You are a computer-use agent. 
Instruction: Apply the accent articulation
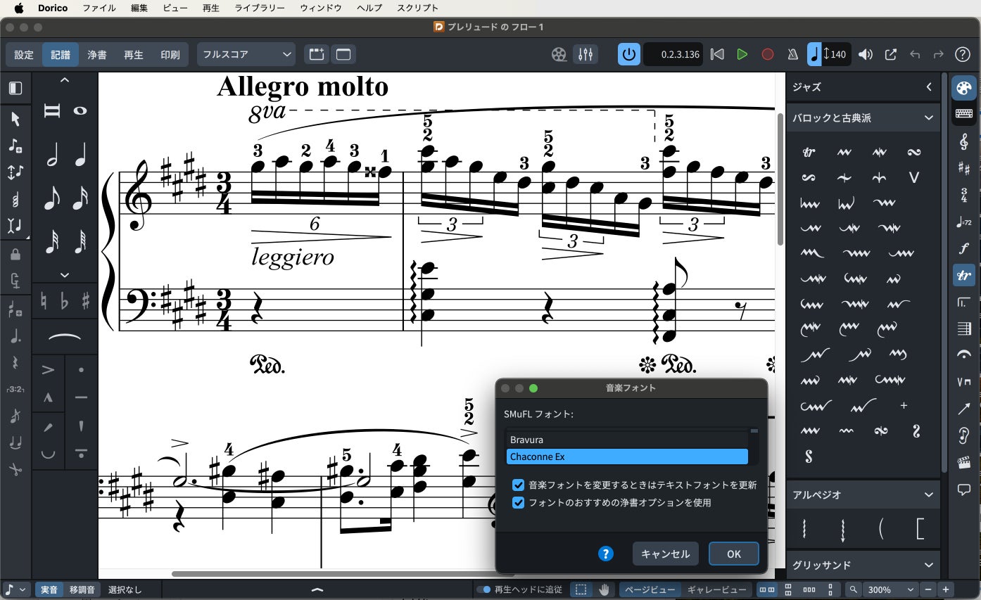[x=48, y=369]
